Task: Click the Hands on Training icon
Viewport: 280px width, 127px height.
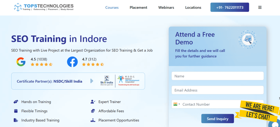Action: (x=16, y=102)
